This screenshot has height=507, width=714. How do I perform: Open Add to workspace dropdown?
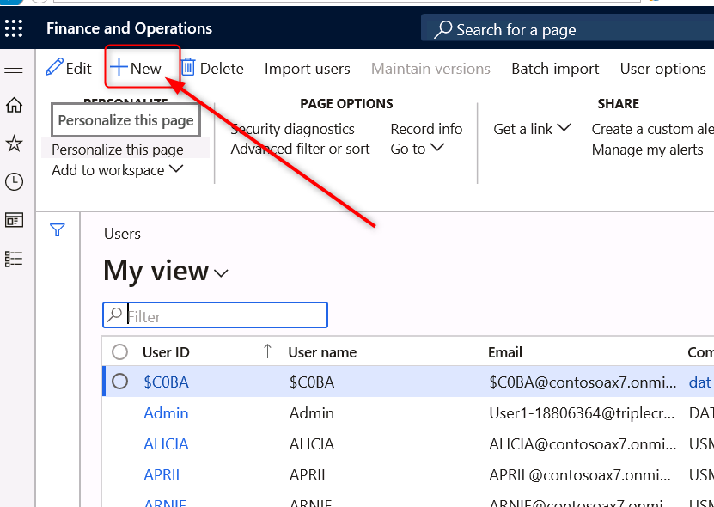coord(117,170)
